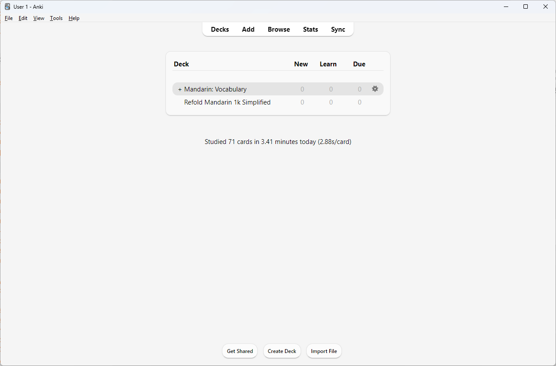The image size is (556, 366).
Task: Click the User 1 - Anki window title
Action: click(x=28, y=7)
